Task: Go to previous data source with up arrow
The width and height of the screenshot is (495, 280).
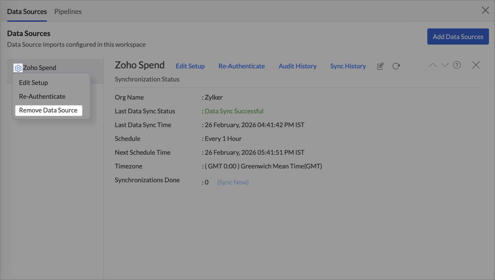Action: point(433,65)
